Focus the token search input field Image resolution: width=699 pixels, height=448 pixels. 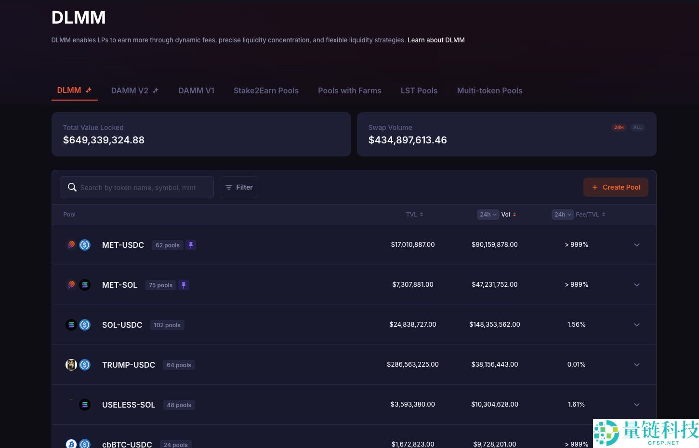143,187
